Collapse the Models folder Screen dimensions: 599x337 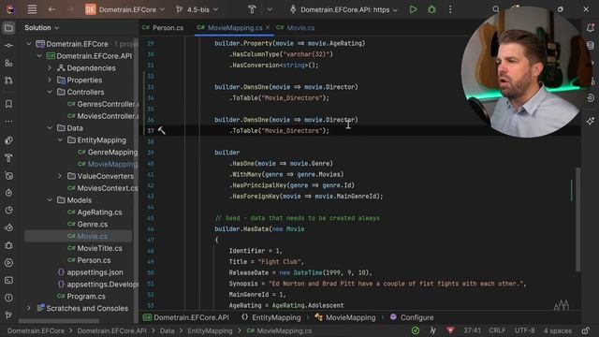[x=50, y=200]
